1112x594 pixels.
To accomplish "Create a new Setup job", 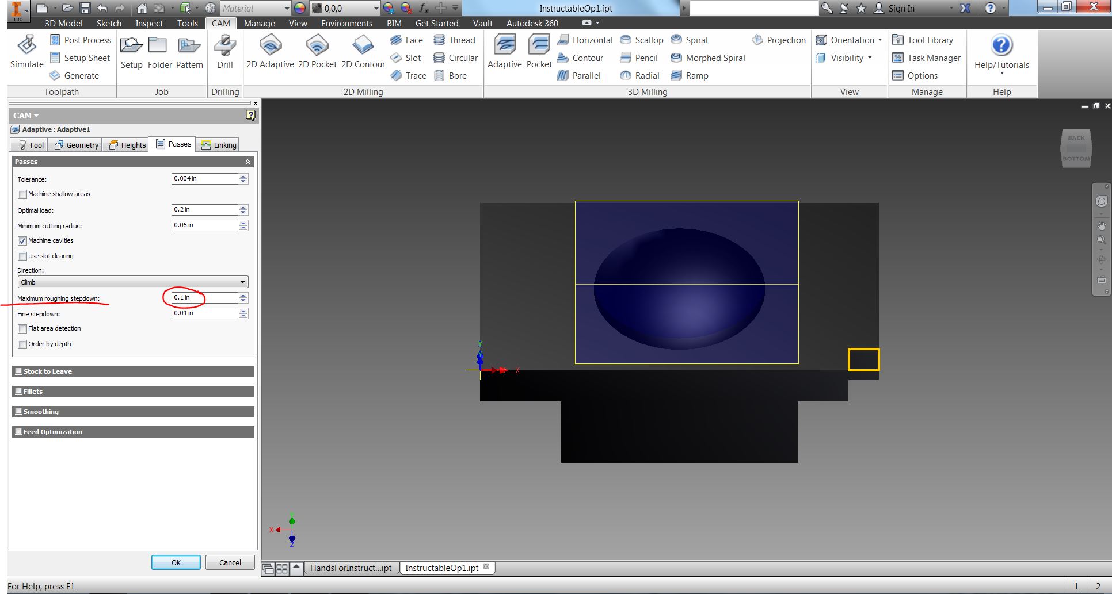I will [x=131, y=52].
